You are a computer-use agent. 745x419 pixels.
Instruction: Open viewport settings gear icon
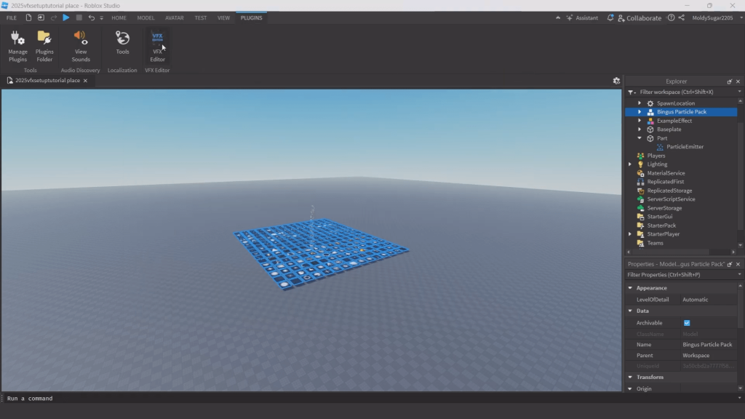(x=616, y=81)
